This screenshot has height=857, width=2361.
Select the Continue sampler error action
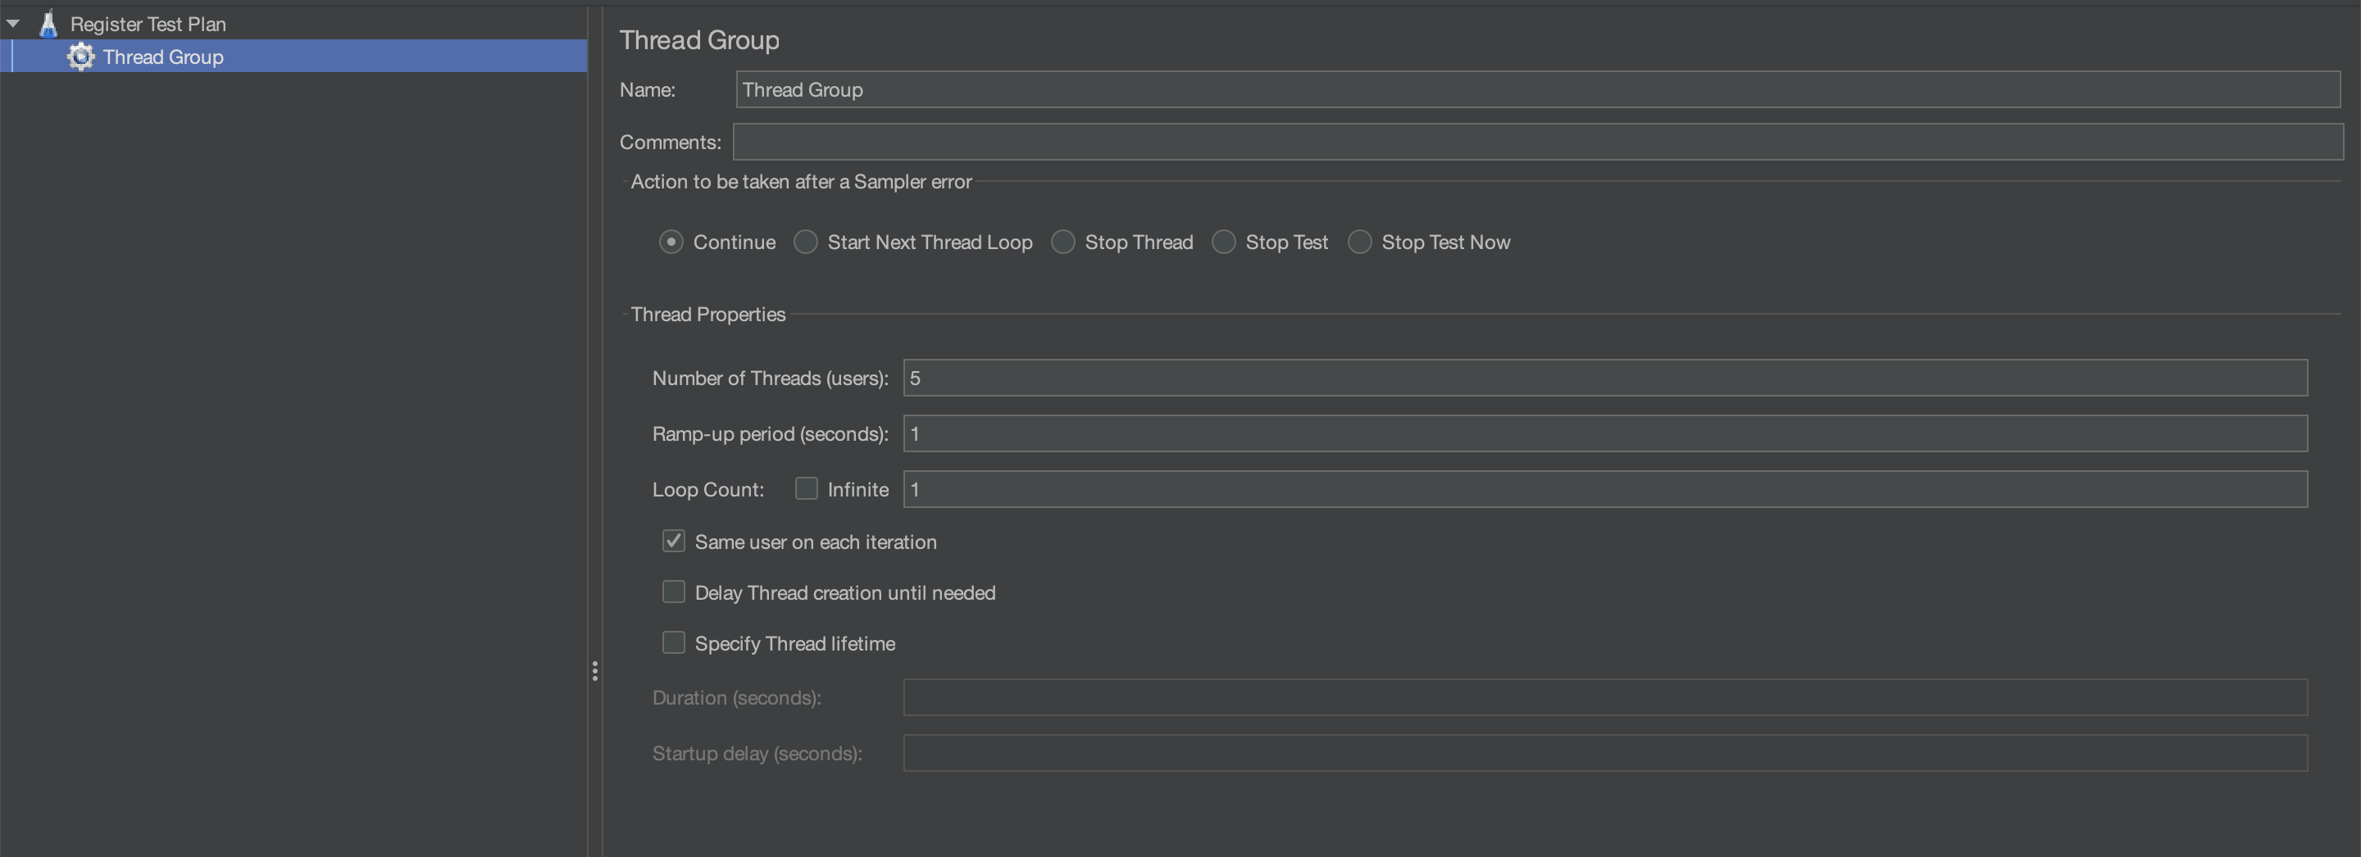[671, 242]
